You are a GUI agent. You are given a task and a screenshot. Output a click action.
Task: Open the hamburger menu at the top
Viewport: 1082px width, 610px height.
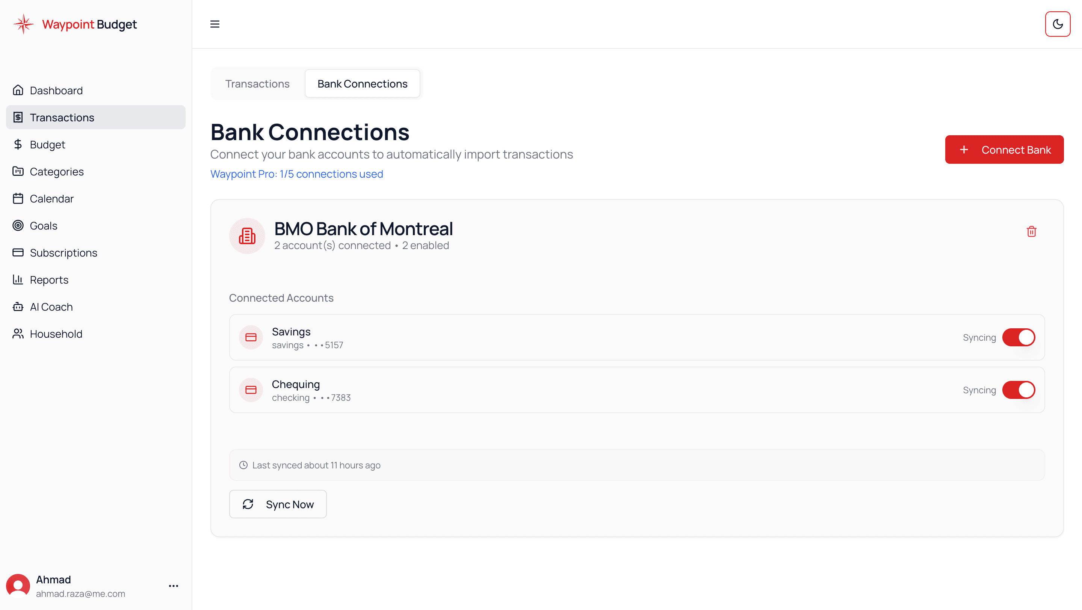tap(215, 24)
